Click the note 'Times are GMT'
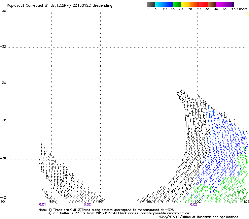 coord(65,210)
